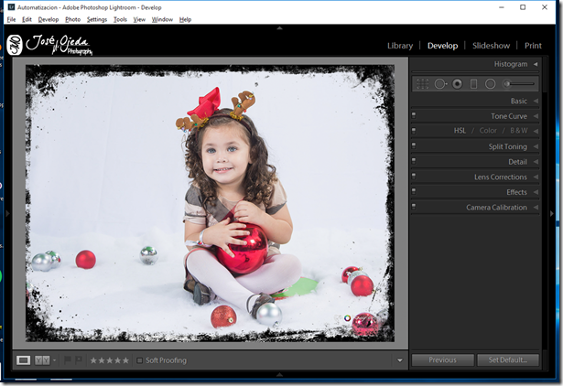
Task: Show the left panel group
Action: [7, 213]
